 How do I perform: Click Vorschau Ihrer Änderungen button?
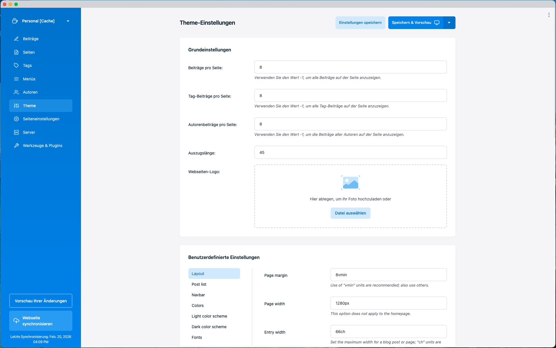click(x=41, y=301)
